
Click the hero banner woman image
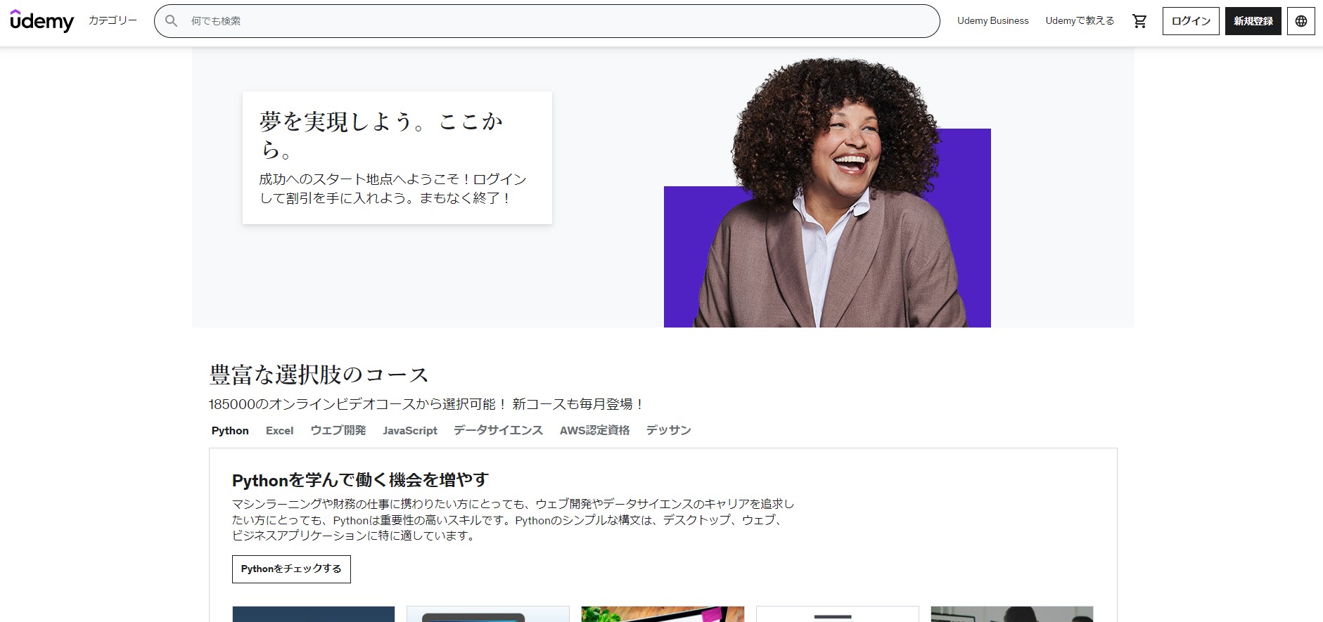coord(827,193)
